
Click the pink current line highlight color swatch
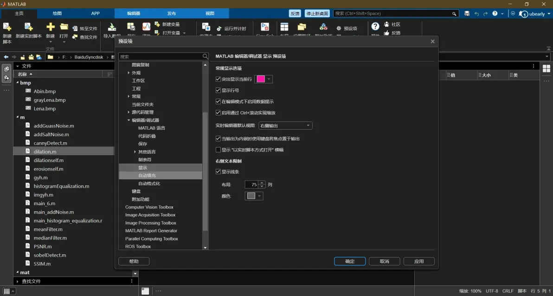[261, 79]
